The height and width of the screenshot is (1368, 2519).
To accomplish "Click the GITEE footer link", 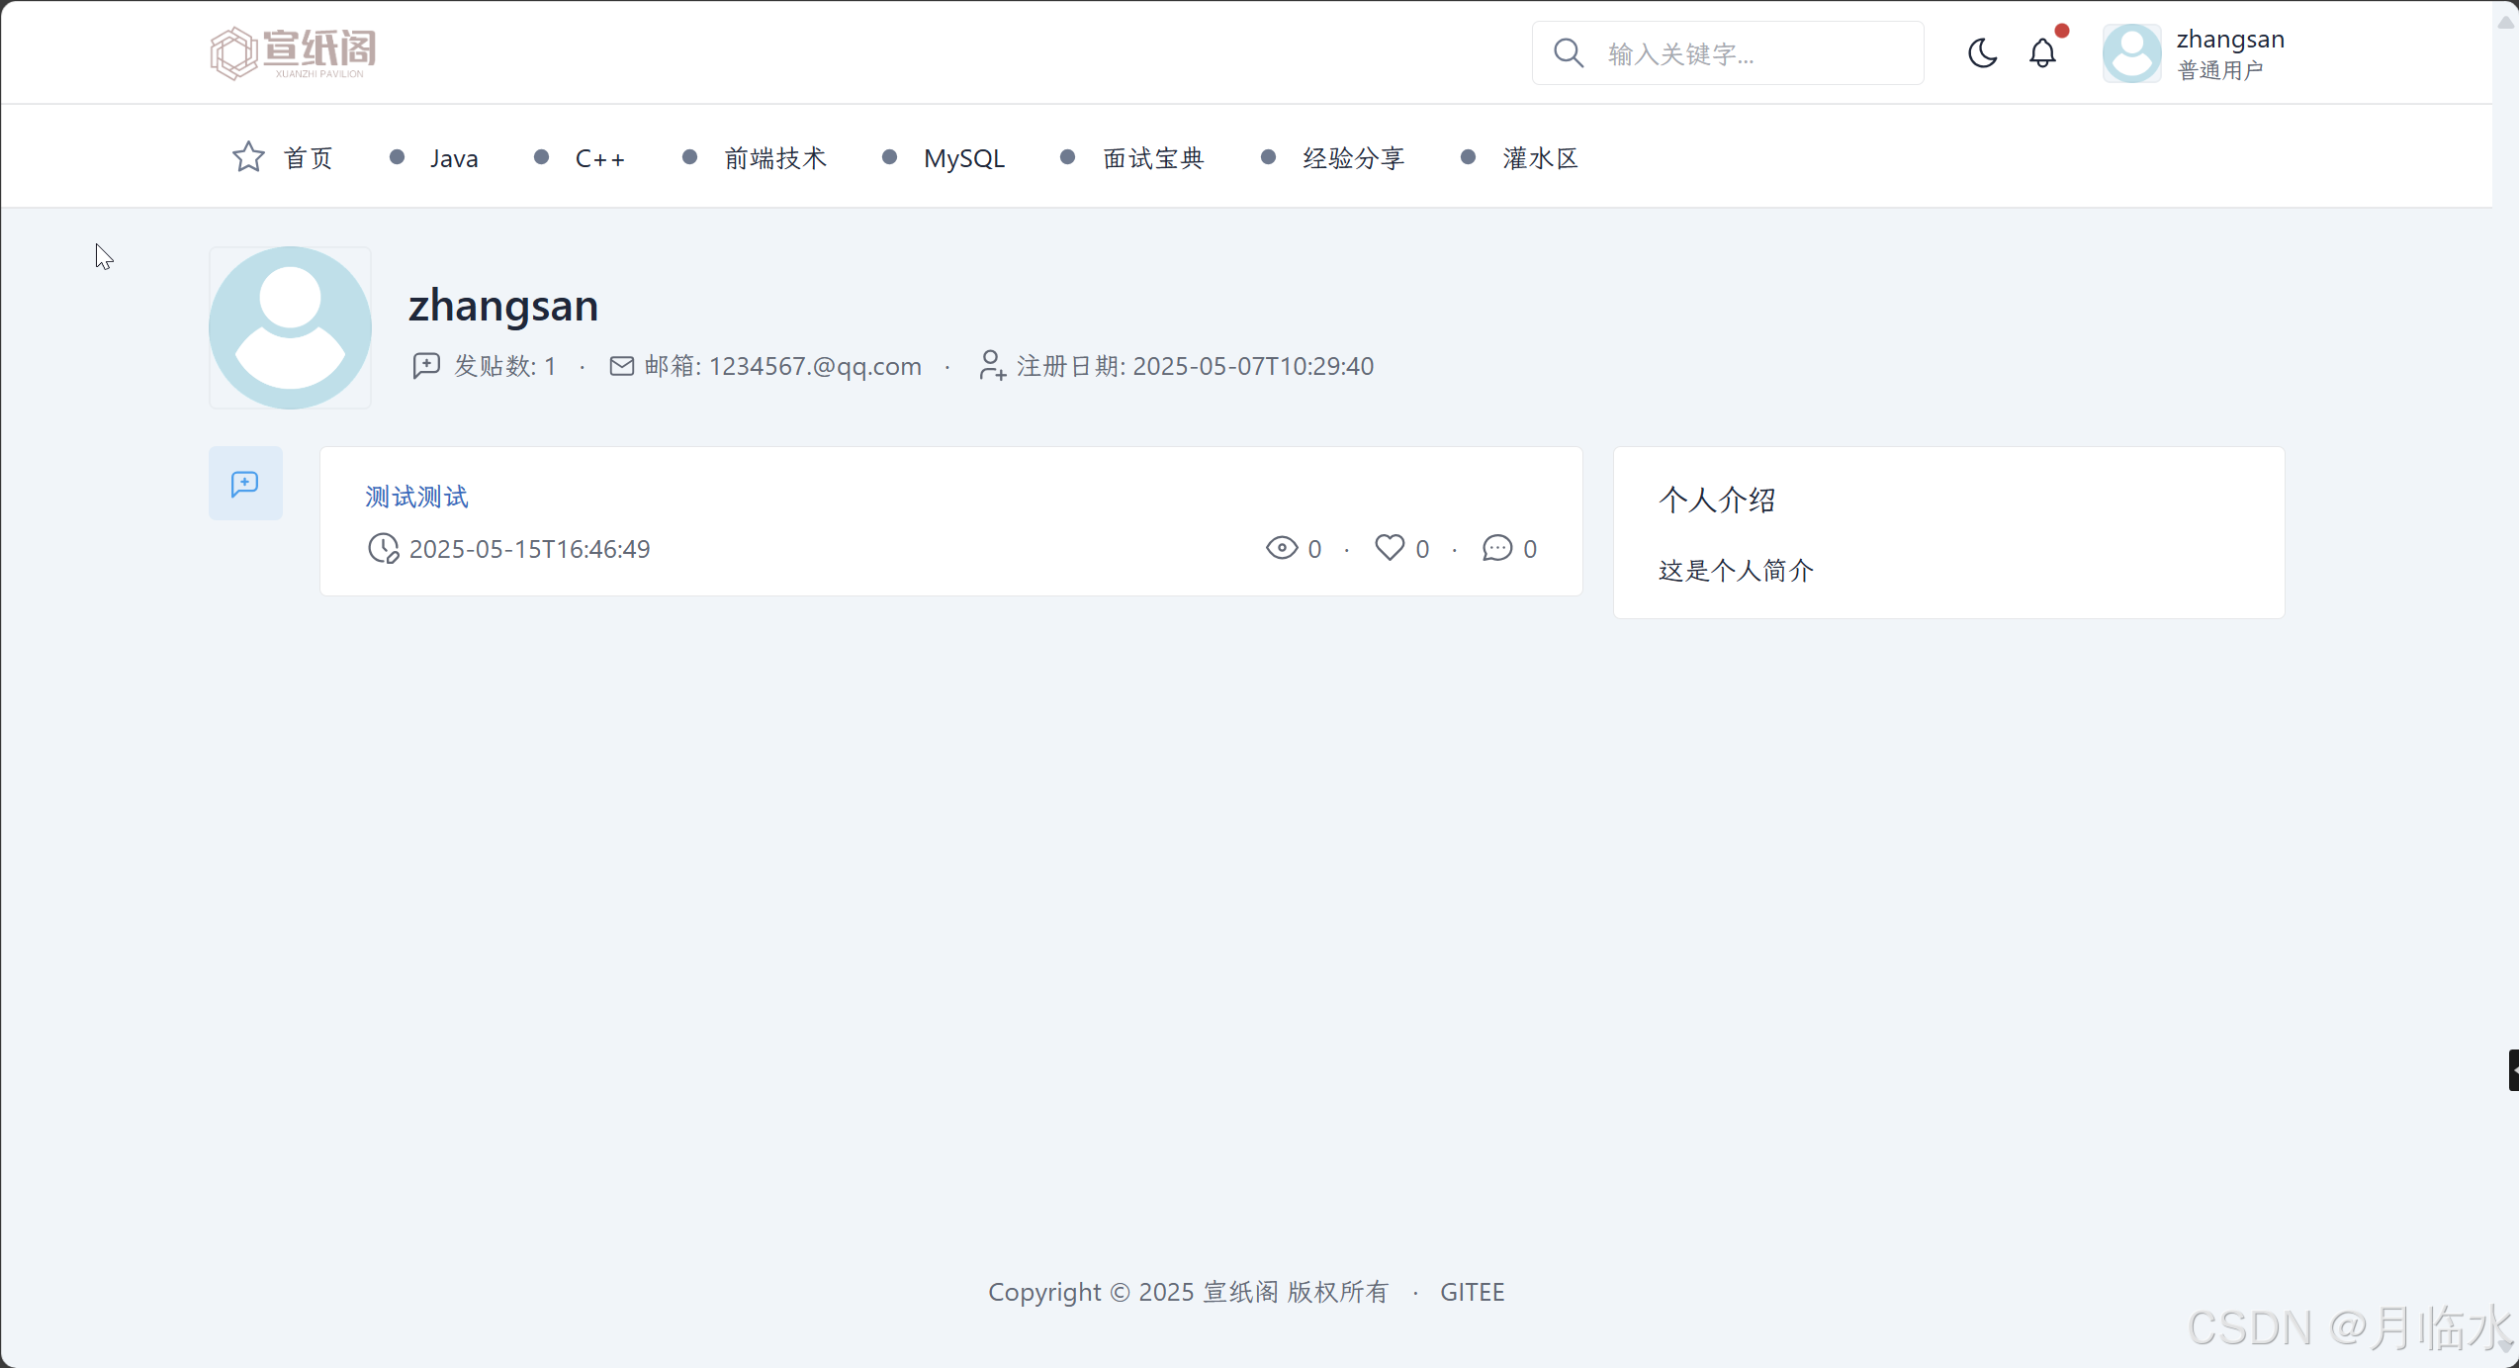I will 1472,1292.
